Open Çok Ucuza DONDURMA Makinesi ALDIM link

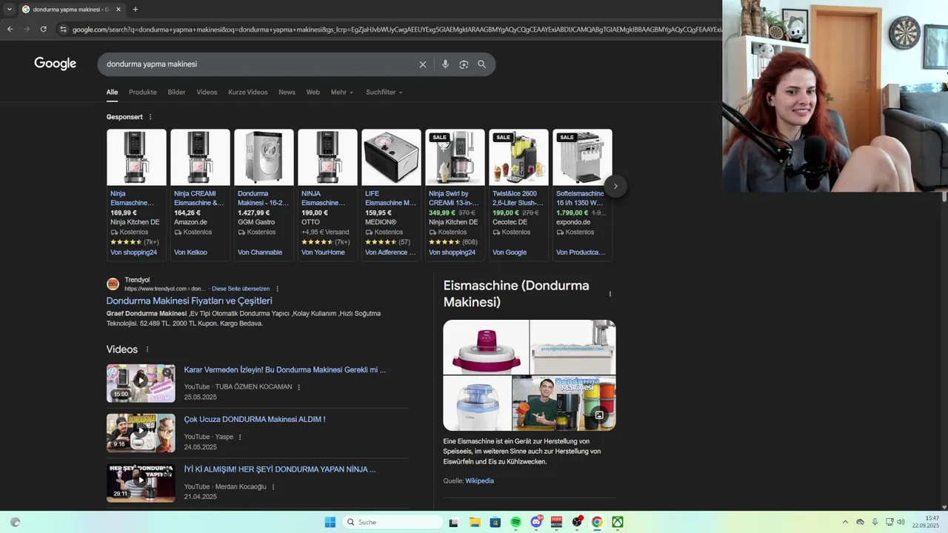(x=255, y=420)
